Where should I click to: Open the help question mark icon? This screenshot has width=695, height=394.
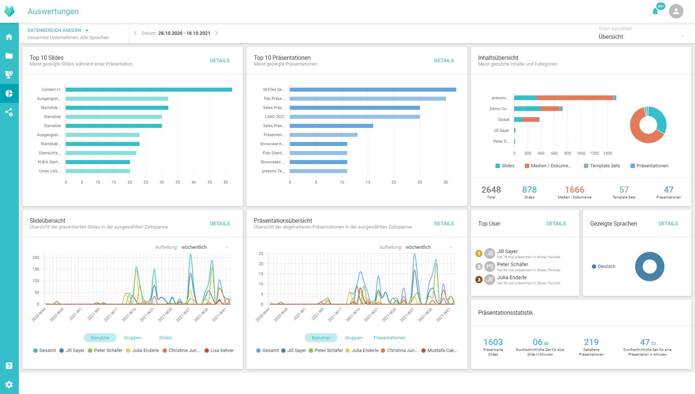coord(9,366)
